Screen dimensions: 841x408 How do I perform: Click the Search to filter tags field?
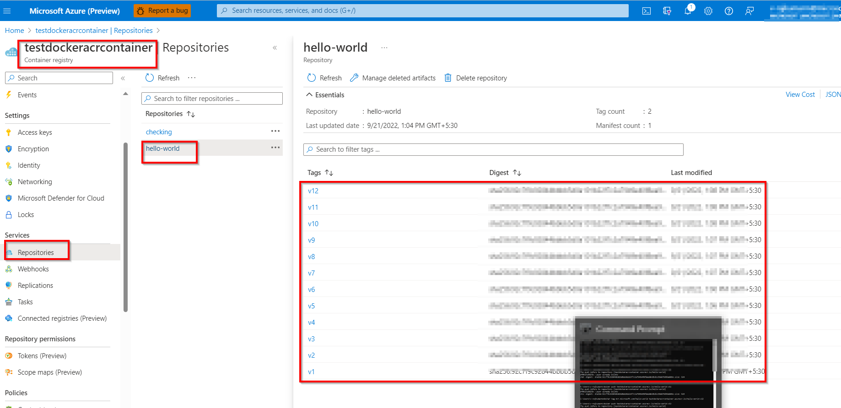tap(493, 149)
